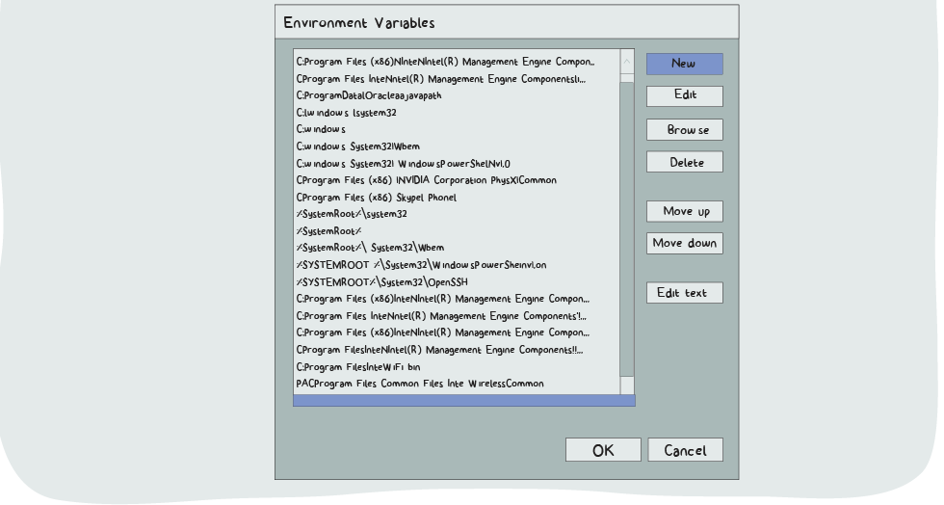Click the path list's vertical scrollbar track
The height and width of the screenshot is (505, 944).
(627, 231)
